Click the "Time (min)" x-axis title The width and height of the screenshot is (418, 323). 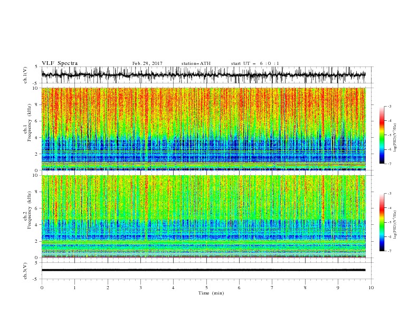click(211, 293)
